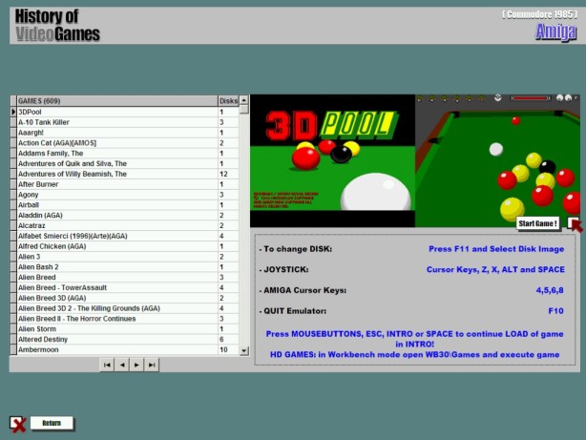586x440 pixels.
Task: Click disk count 6 for Altered Destiny
Action: pos(228,340)
